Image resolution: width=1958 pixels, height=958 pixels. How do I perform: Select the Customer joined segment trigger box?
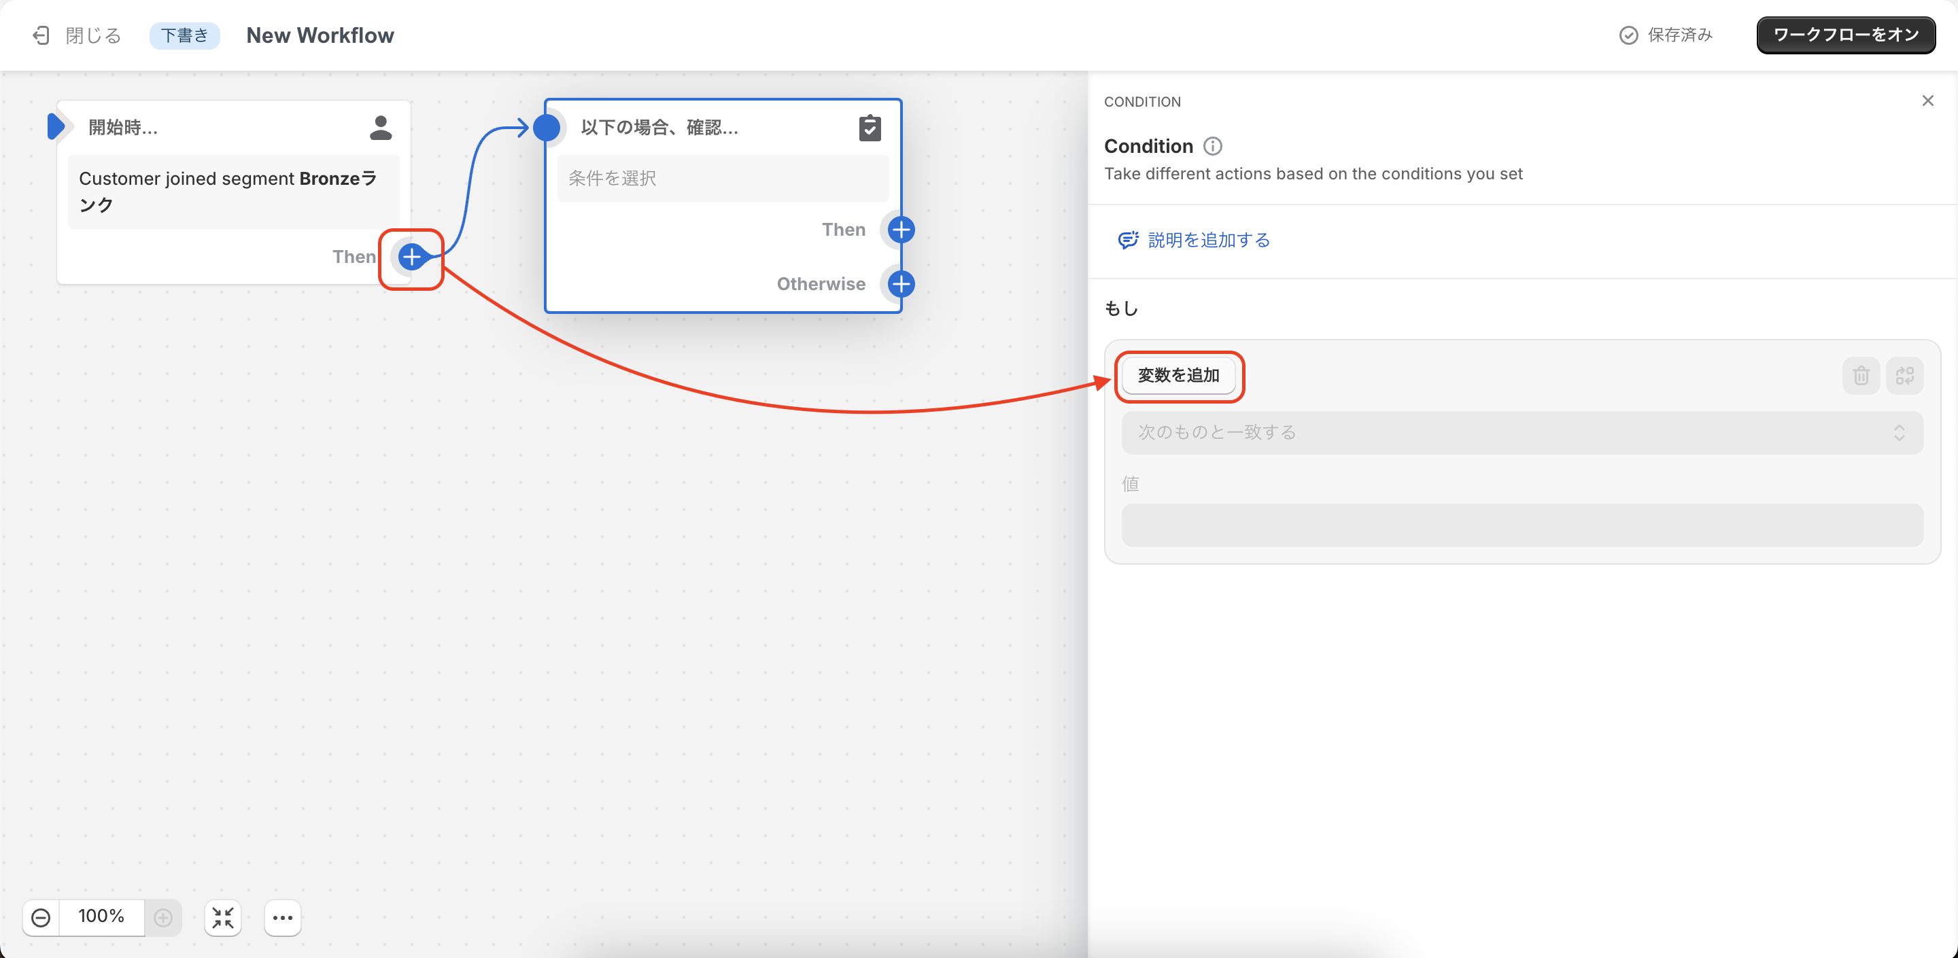coord(233,192)
